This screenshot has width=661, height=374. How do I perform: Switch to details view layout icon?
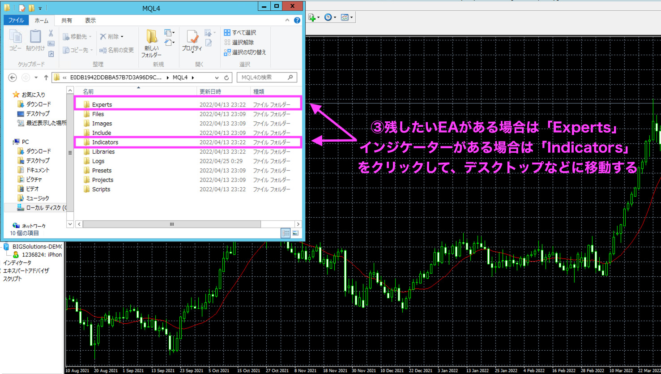(x=285, y=233)
